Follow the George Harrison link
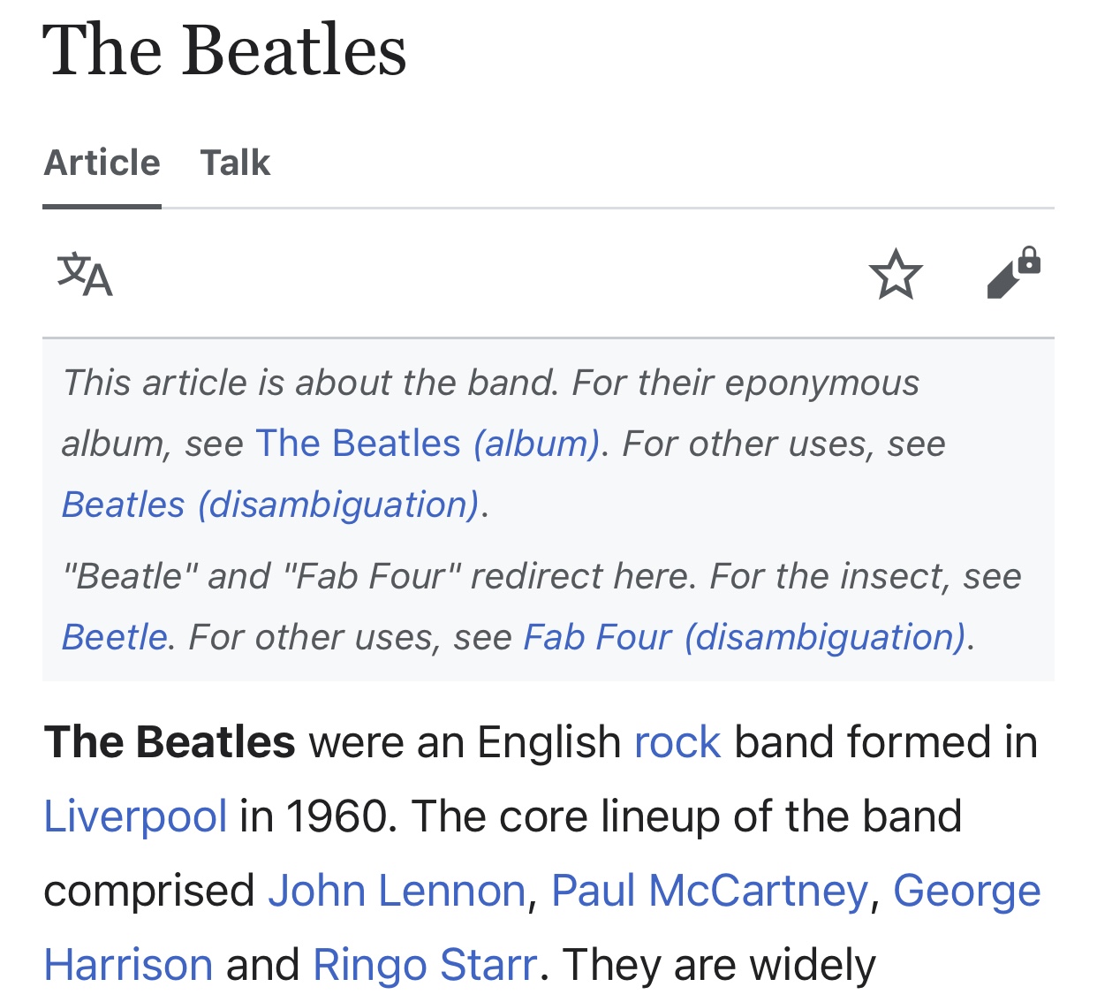 966,891
